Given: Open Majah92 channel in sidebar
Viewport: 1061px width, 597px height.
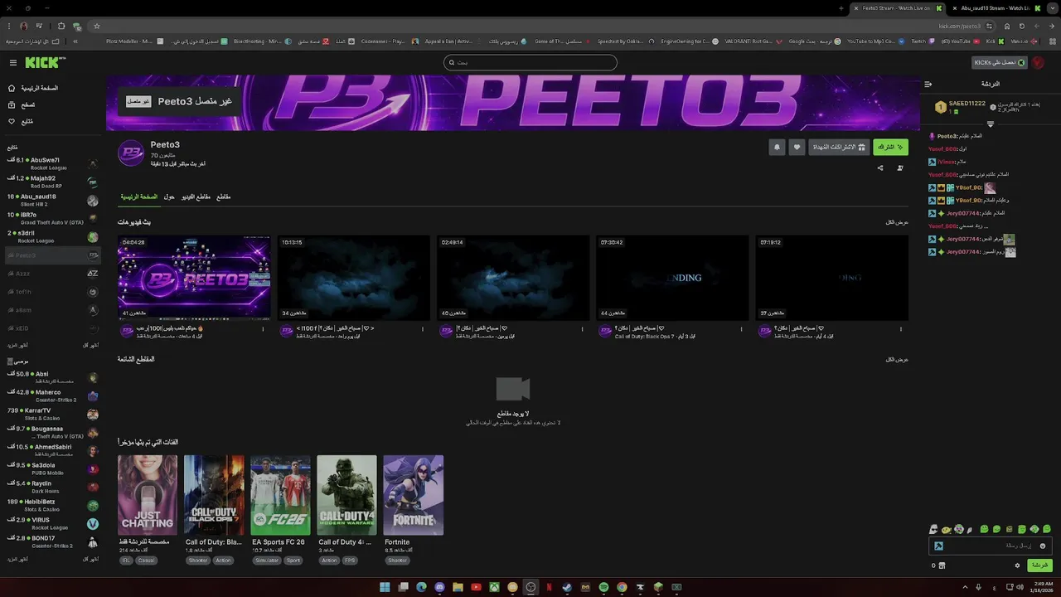Looking at the screenshot, I should [53, 182].
